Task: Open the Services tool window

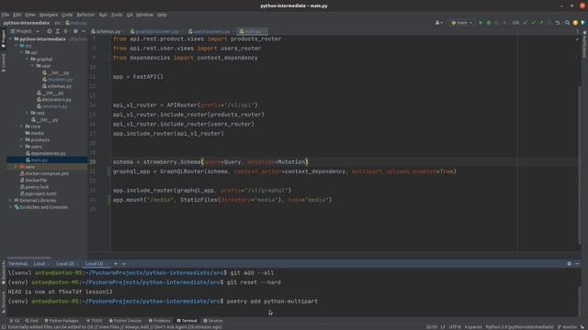Action: [x=213, y=321]
